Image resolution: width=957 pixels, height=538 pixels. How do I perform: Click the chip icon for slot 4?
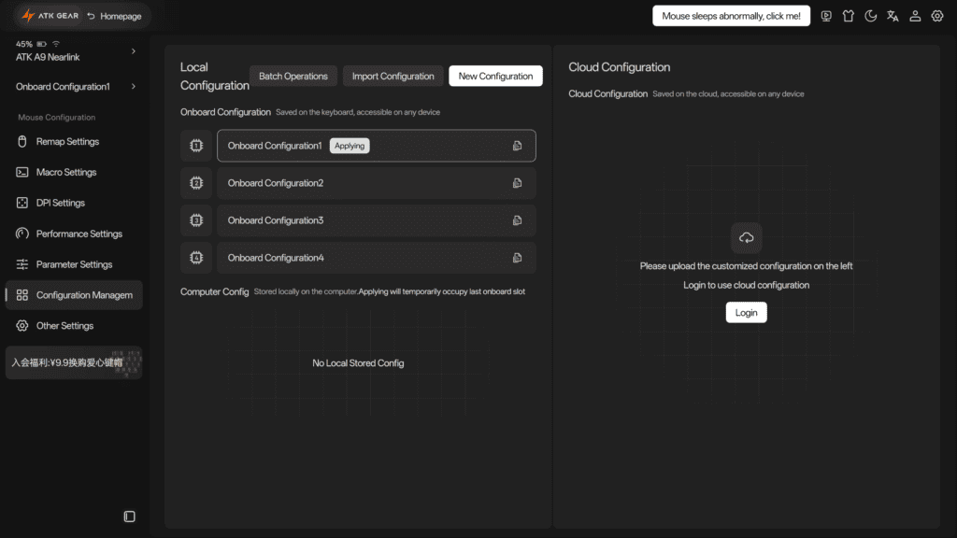[196, 258]
